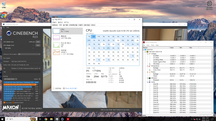Viewport: 216px width, 121px height.
Task: Collapse the Utilization tree node
Action: 148,78
